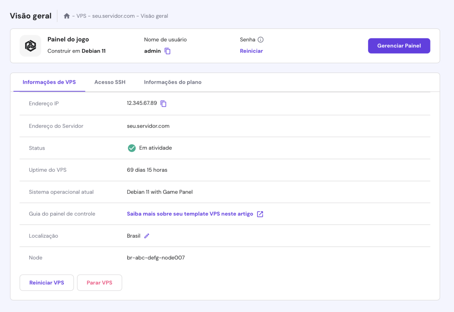Click the green status checkmark icon
The height and width of the screenshot is (312, 454).
(x=132, y=148)
